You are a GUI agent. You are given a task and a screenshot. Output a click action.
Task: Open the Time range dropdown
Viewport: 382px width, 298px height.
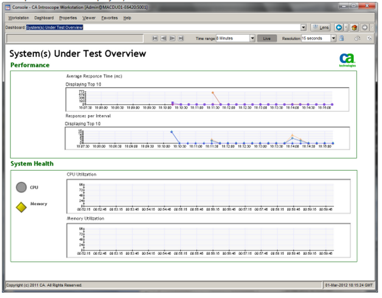tap(252, 39)
